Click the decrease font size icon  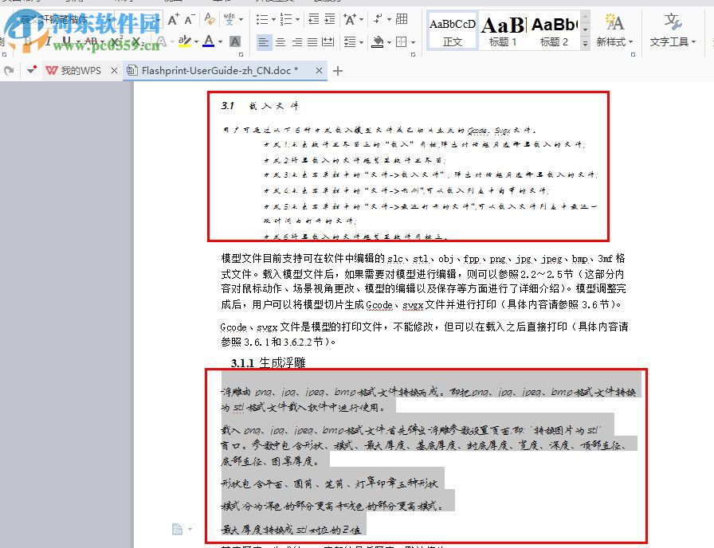pyautogui.click(x=188, y=19)
